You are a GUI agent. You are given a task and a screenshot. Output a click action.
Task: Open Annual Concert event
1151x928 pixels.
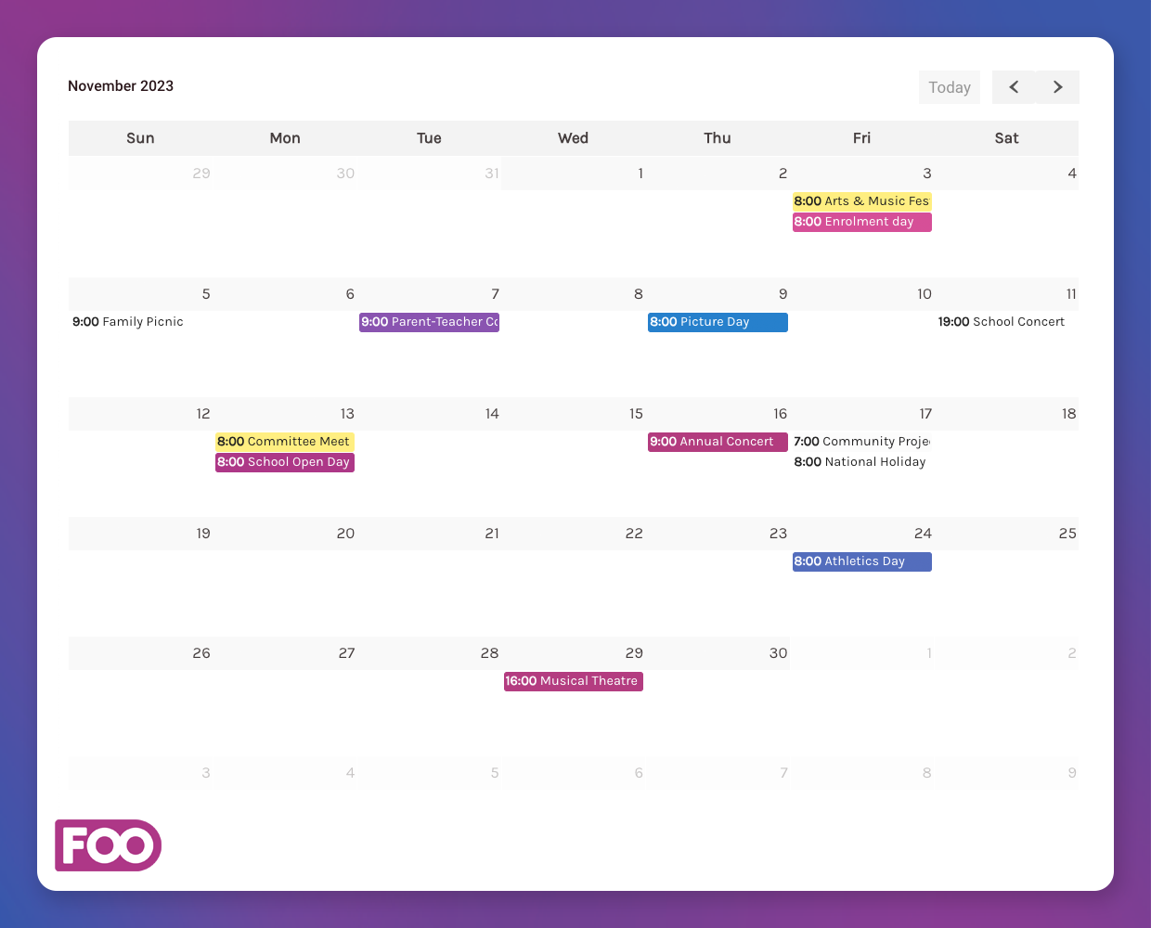pyautogui.click(x=718, y=442)
